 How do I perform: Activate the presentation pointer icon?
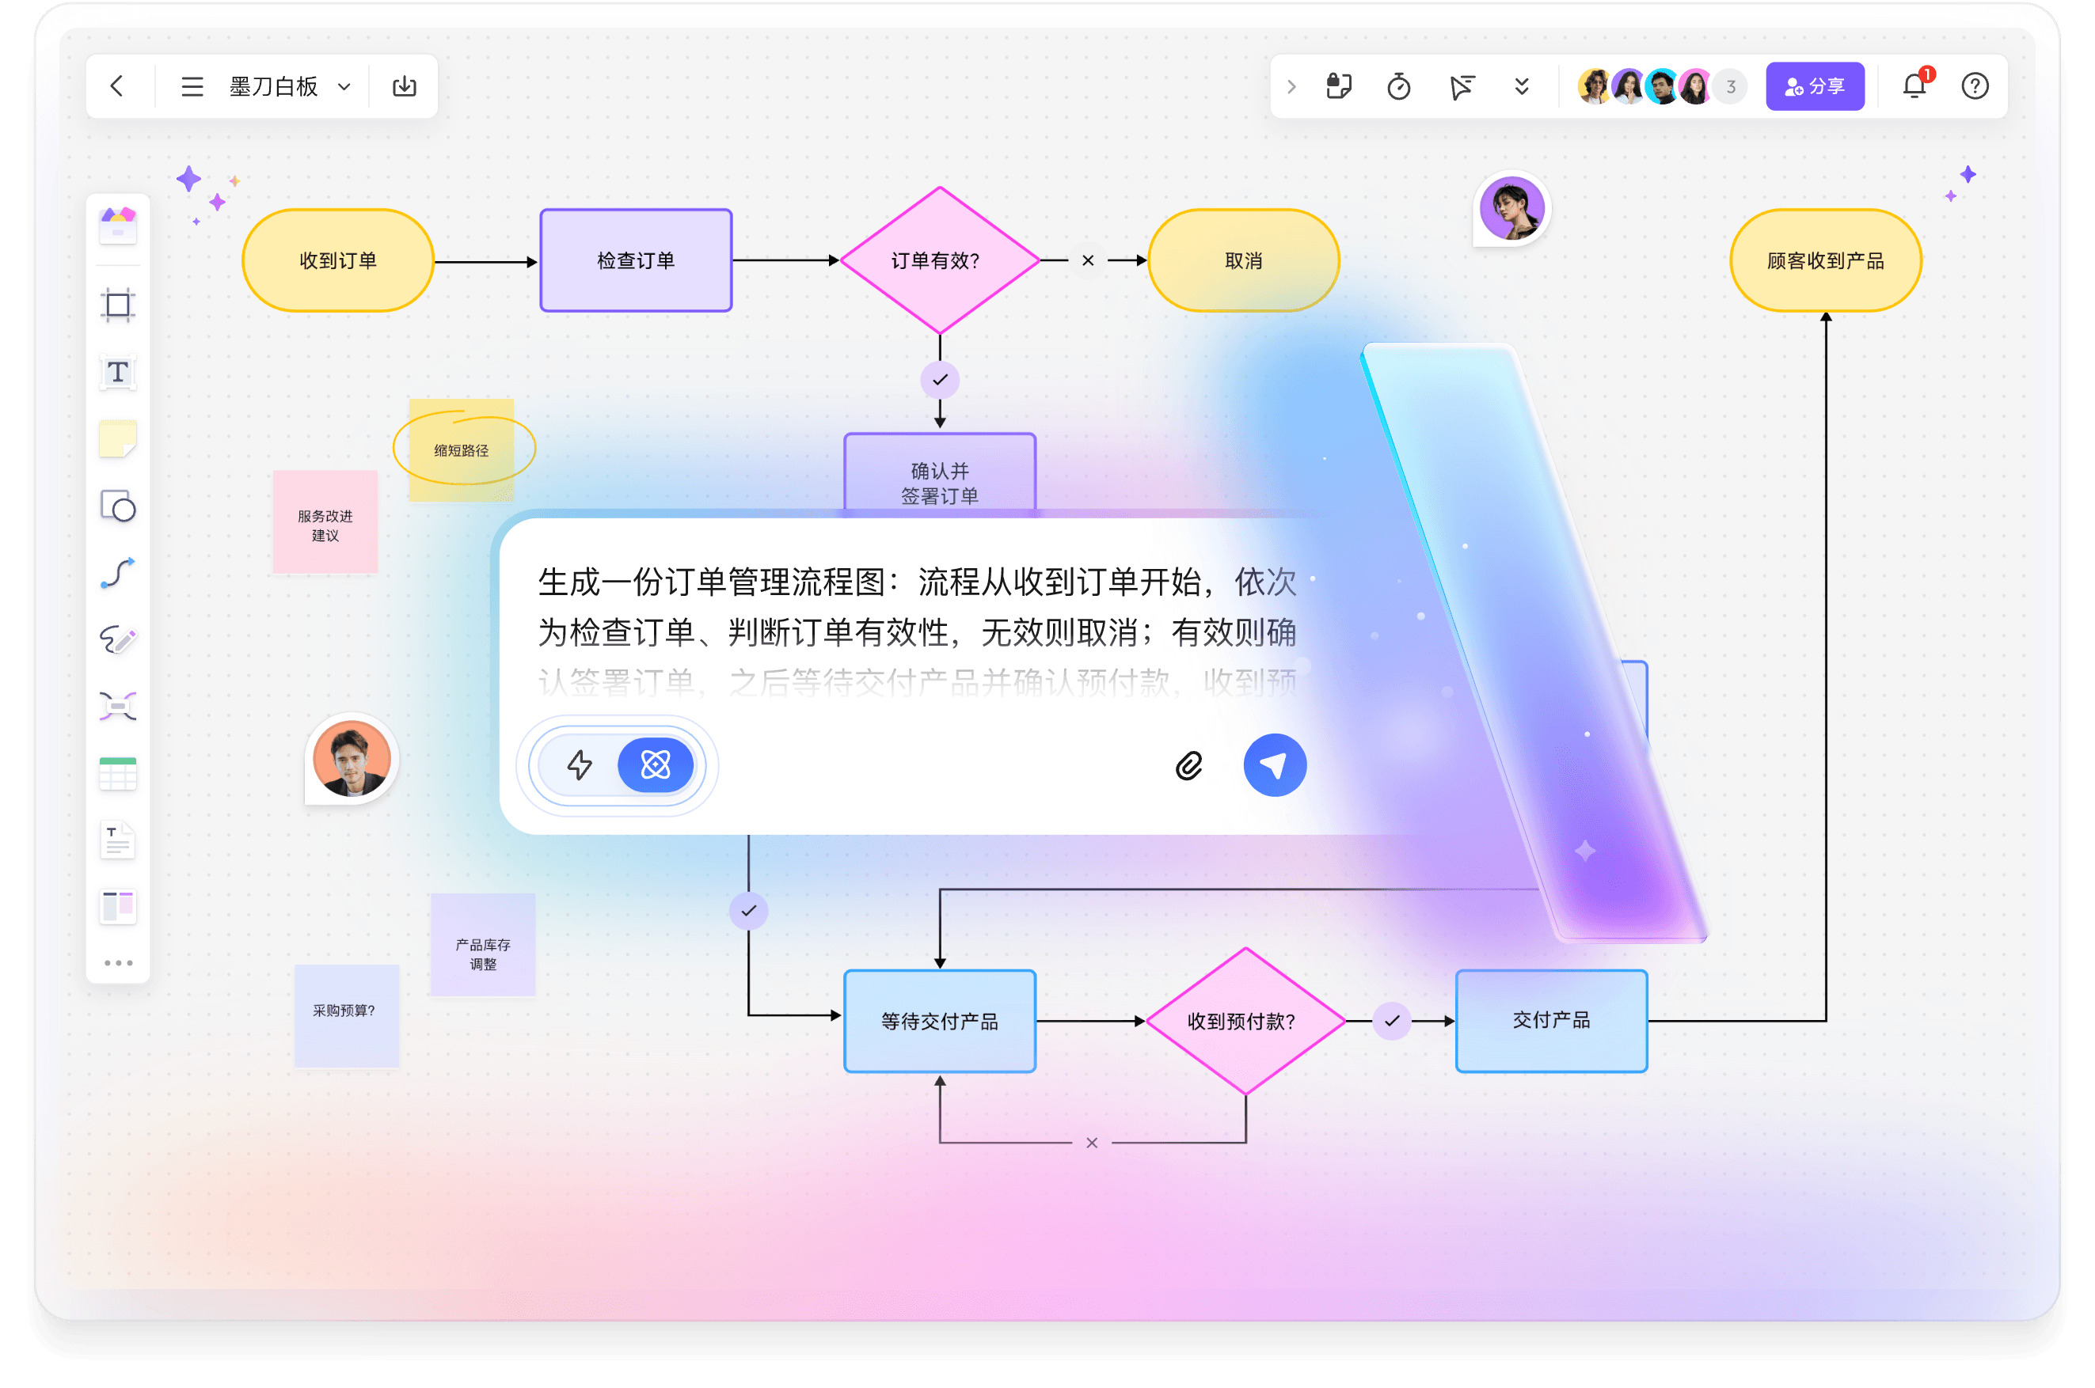coord(1461,86)
